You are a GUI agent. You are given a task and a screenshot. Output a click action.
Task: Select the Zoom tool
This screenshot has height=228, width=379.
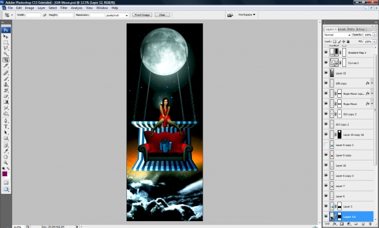tap(6, 163)
